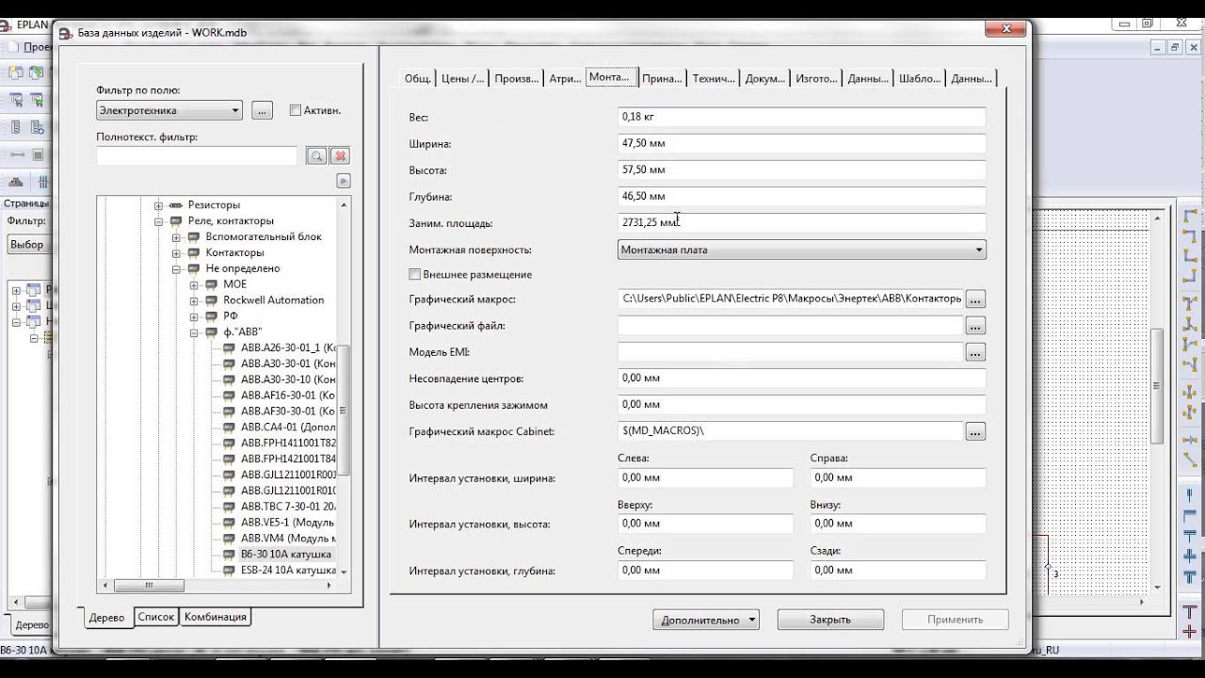Open the Технич... tab
This screenshot has width=1205, height=678.
tap(714, 78)
